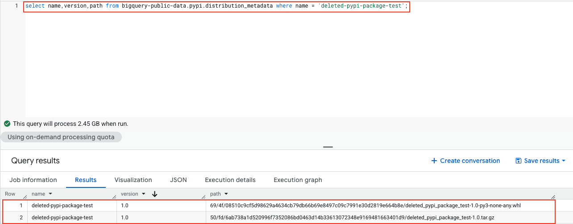Click the name column resize handle
The image size is (573, 224).
point(115,197)
